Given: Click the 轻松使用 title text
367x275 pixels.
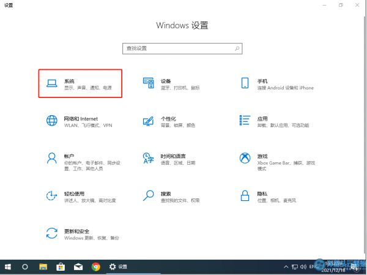Looking at the screenshot, I should click(x=74, y=194).
